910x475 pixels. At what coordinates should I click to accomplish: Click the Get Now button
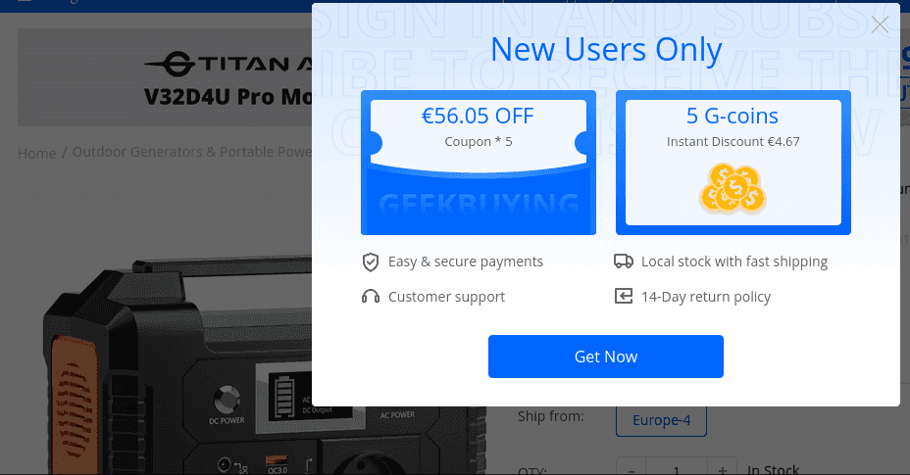pos(605,356)
